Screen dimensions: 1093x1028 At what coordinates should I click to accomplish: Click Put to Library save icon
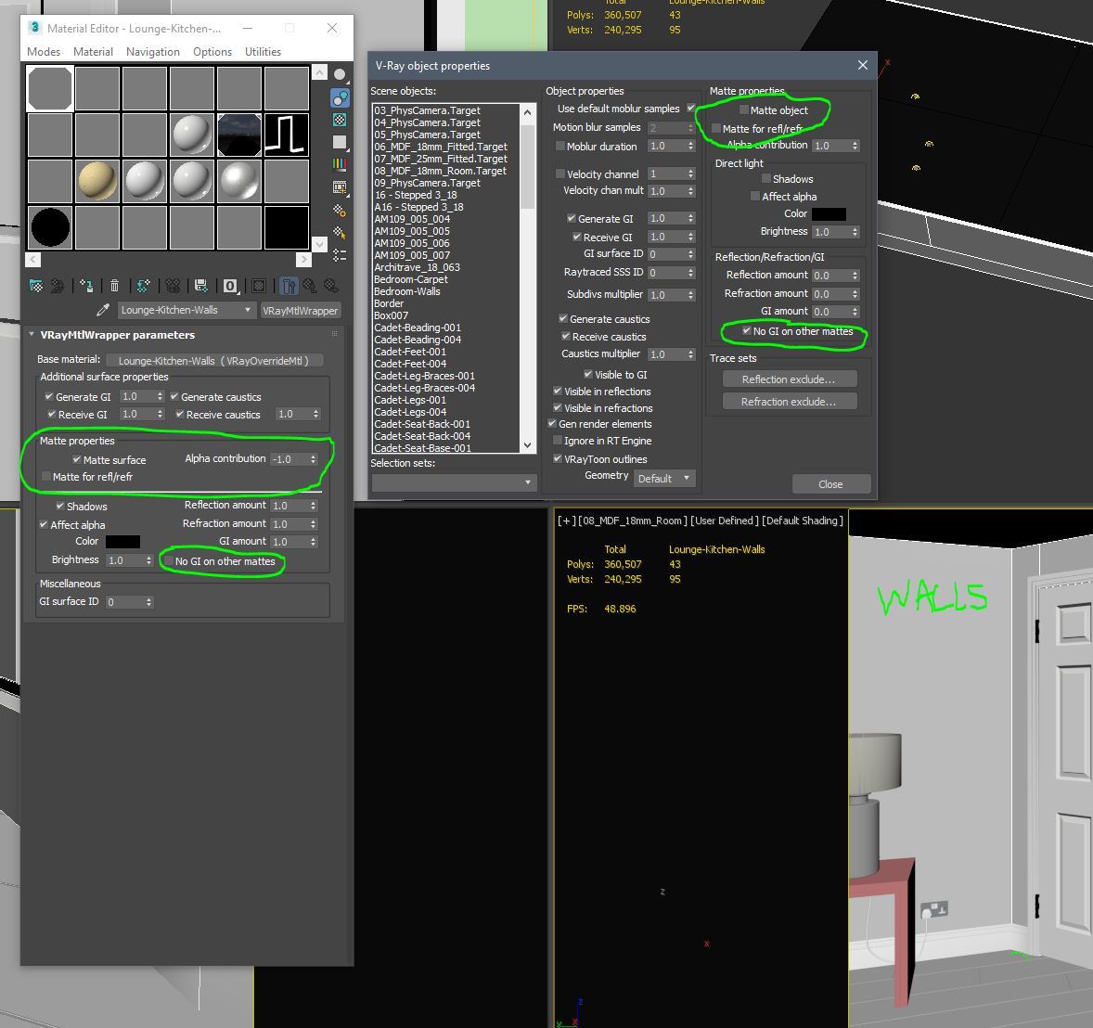coord(200,286)
